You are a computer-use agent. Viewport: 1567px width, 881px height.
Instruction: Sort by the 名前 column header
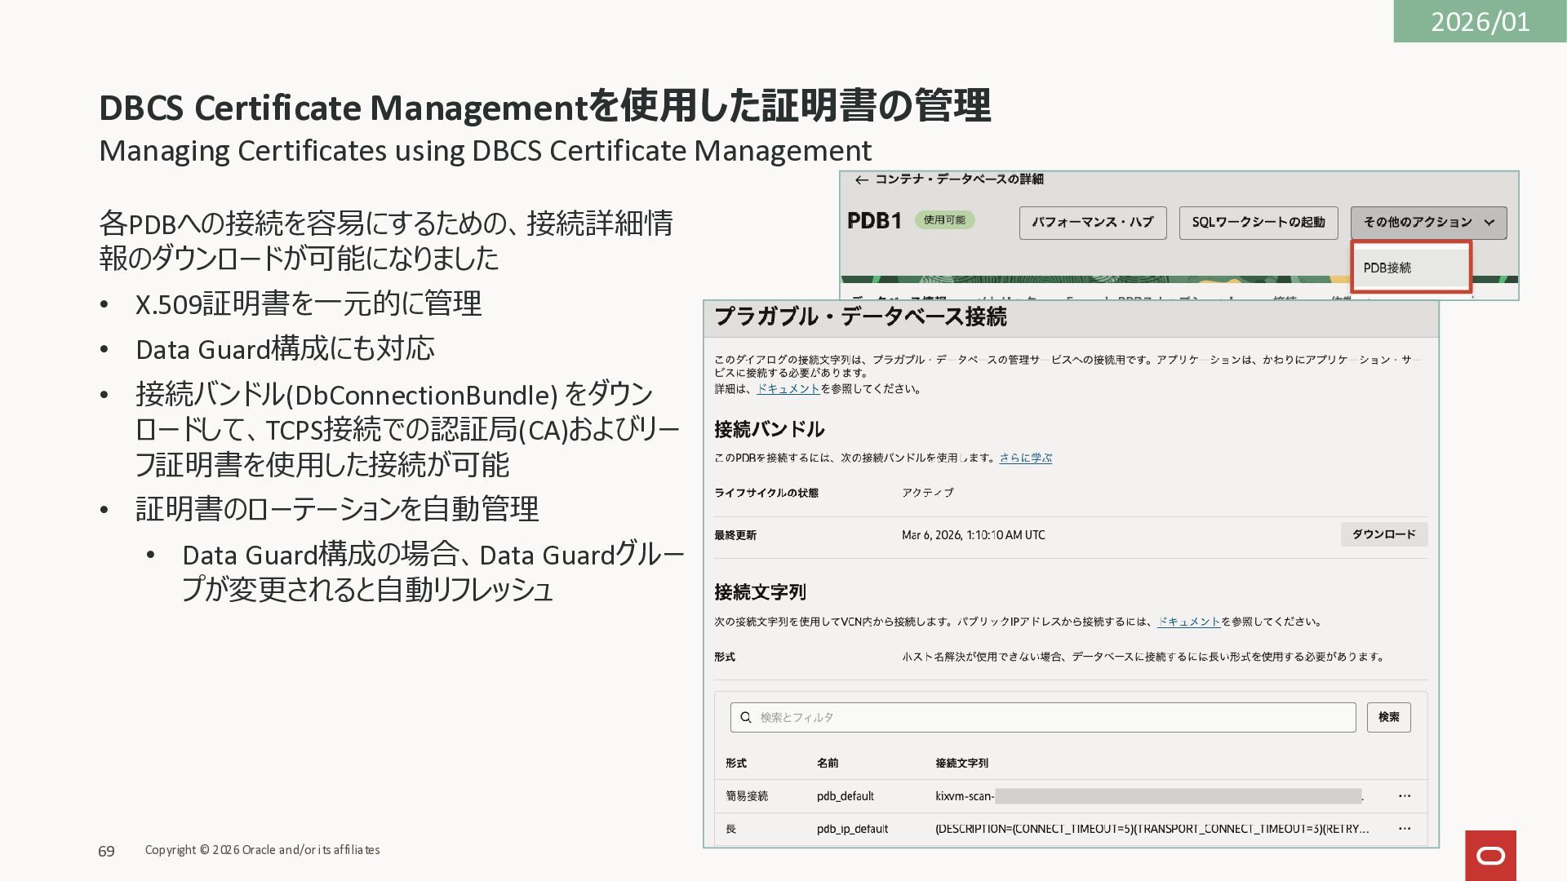828,764
